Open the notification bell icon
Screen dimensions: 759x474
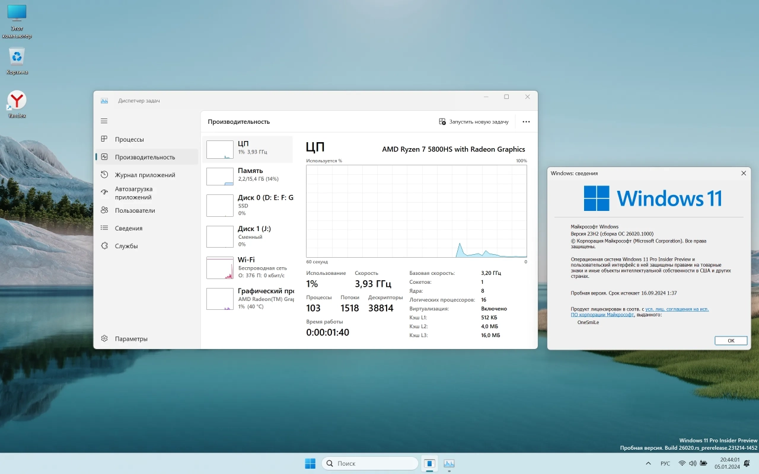click(747, 463)
